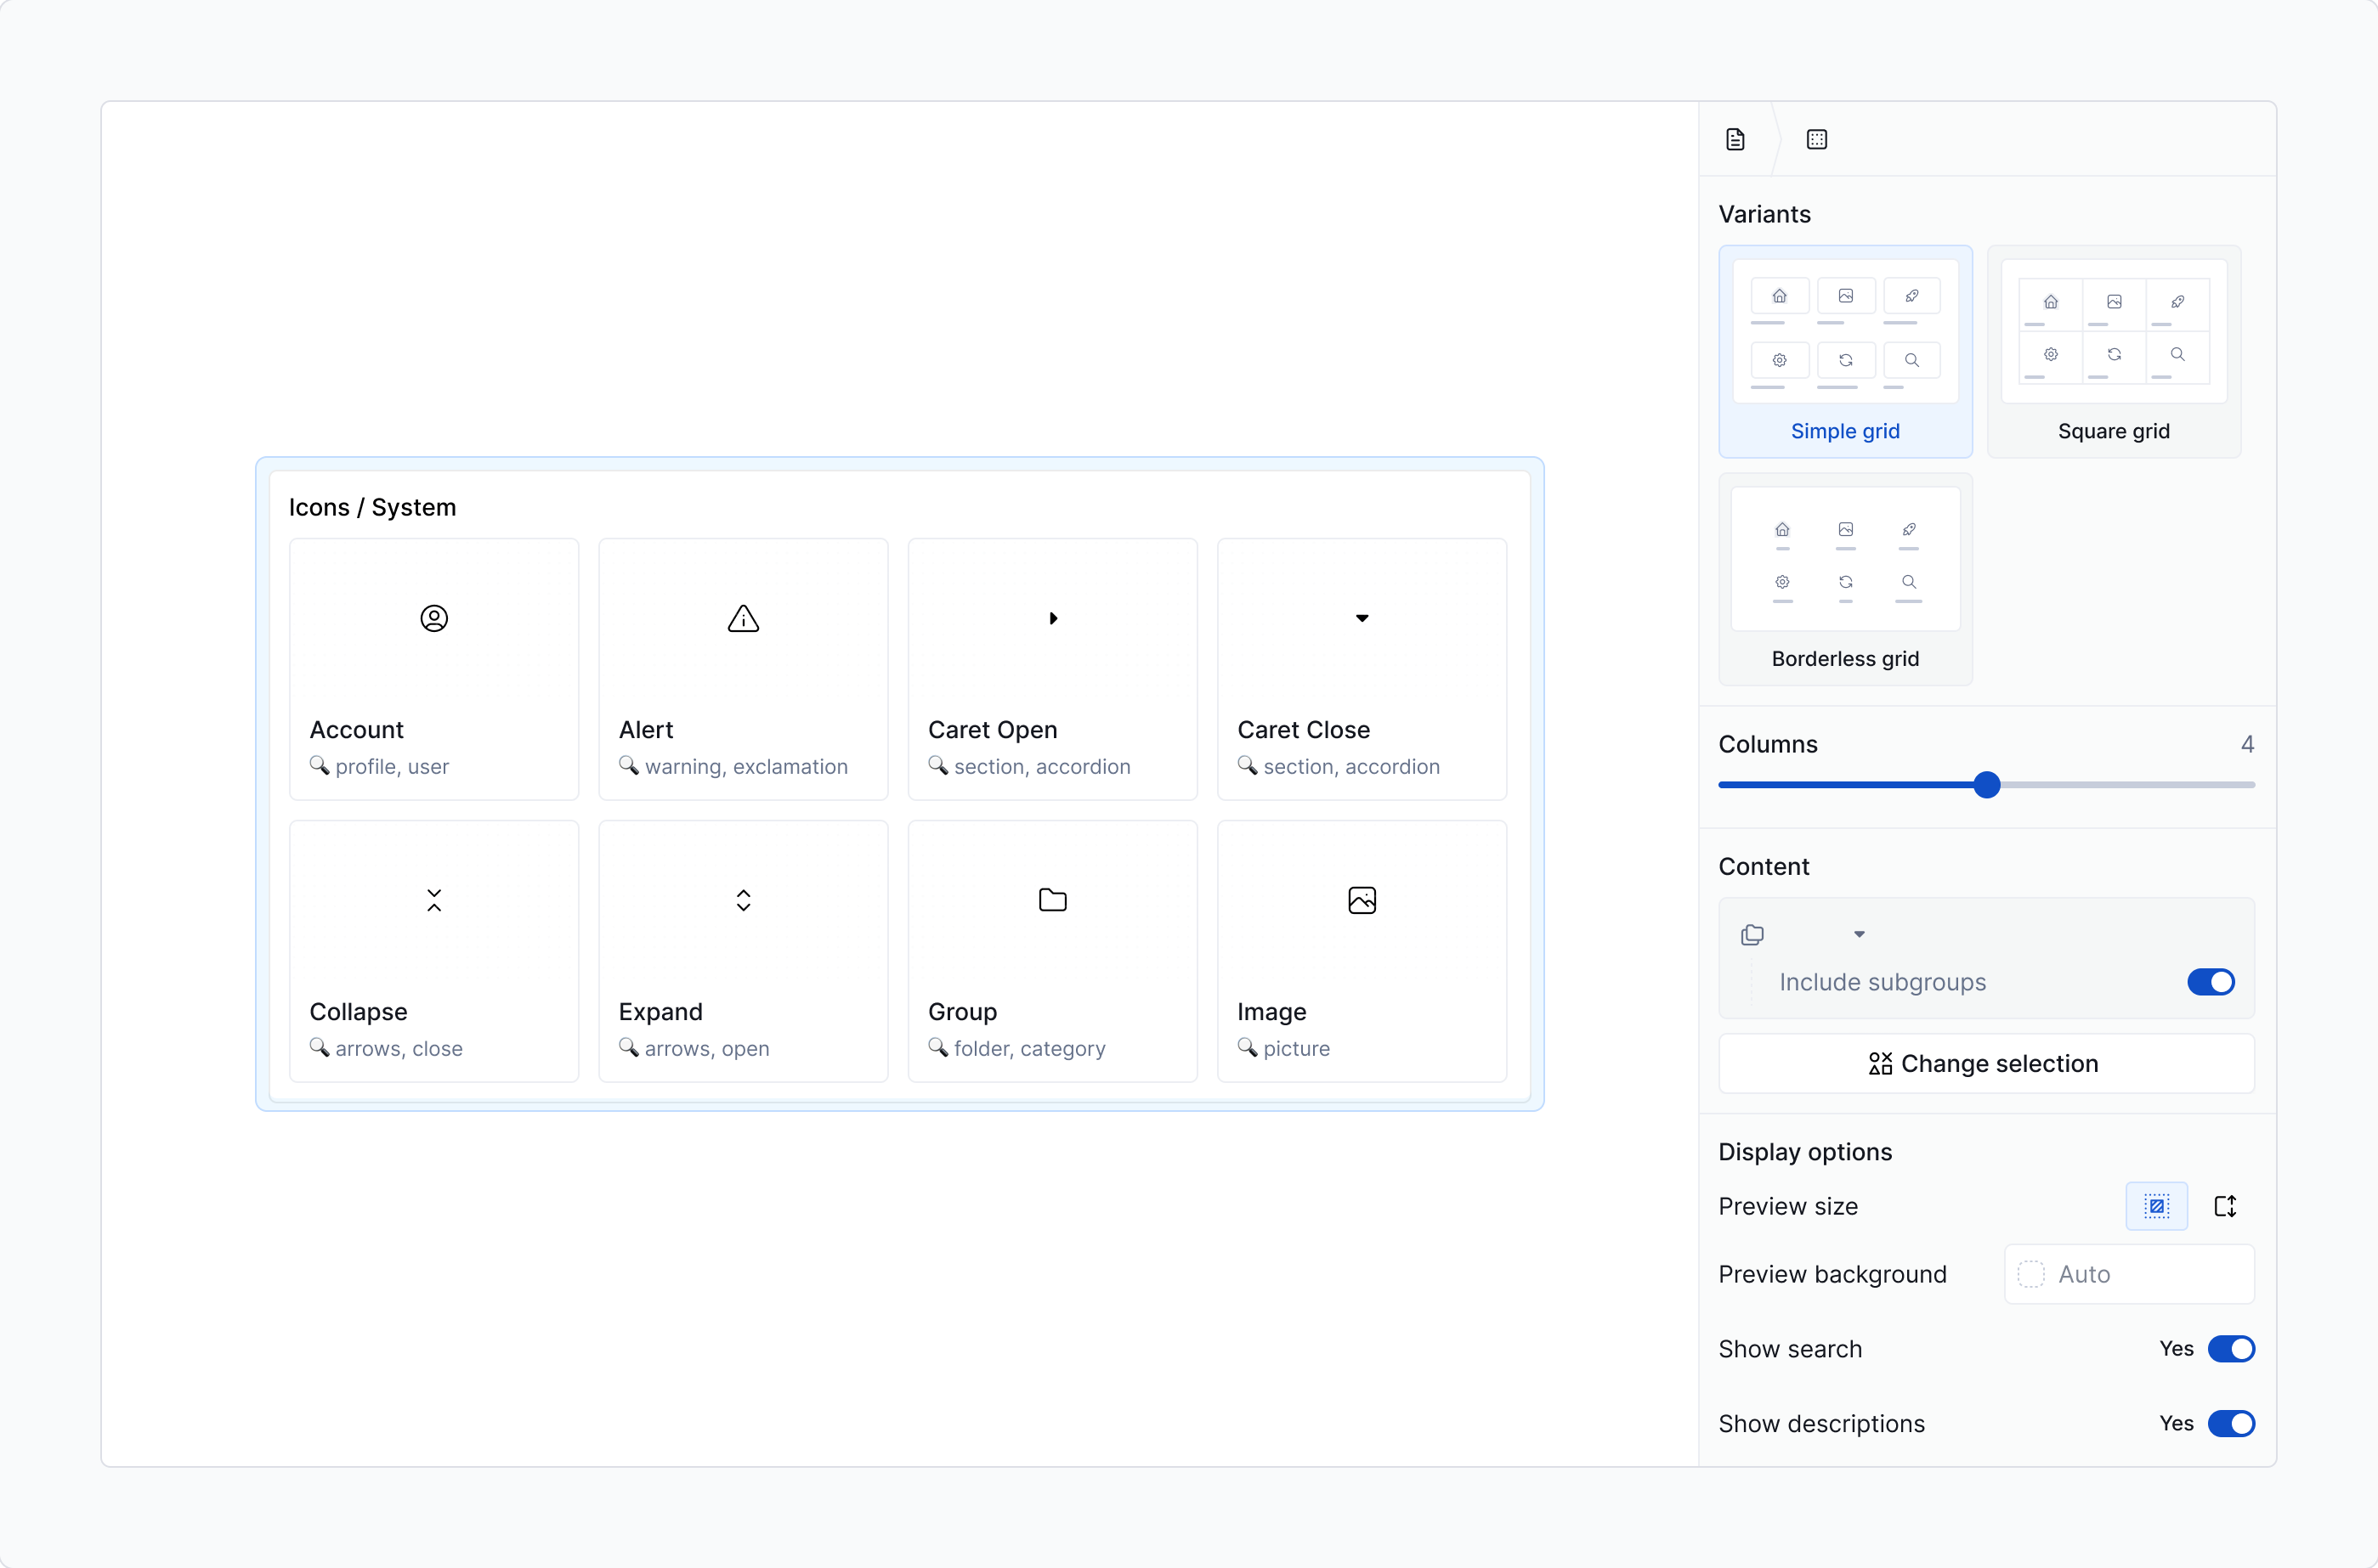Toggle the Include subgroups switch

tap(2211, 982)
